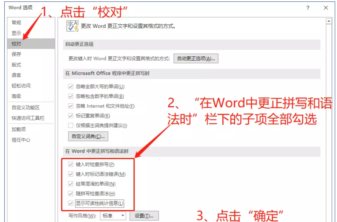Enable 仅根据主词典提供建议 checkbox

point(70,125)
